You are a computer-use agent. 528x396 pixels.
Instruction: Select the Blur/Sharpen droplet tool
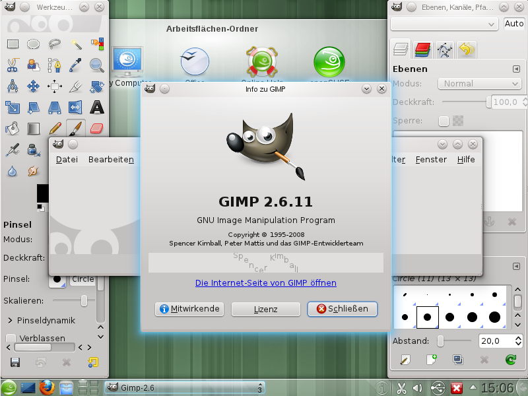(x=13, y=171)
